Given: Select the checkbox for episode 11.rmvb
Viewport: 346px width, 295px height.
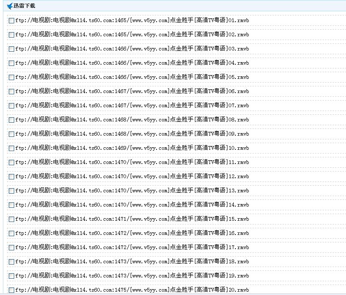Looking at the screenshot, I should click(11, 163).
